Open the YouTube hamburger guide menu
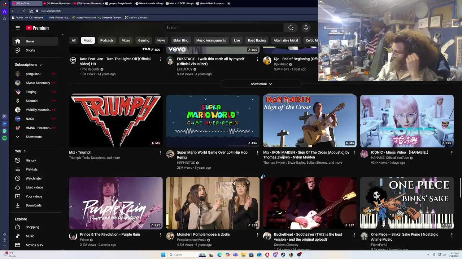 tap(18, 28)
